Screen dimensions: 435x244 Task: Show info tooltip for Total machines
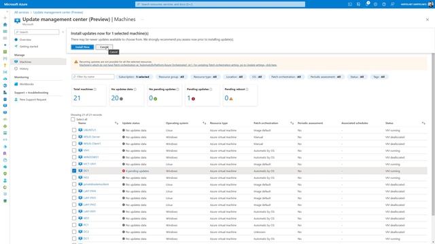coord(95,89)
